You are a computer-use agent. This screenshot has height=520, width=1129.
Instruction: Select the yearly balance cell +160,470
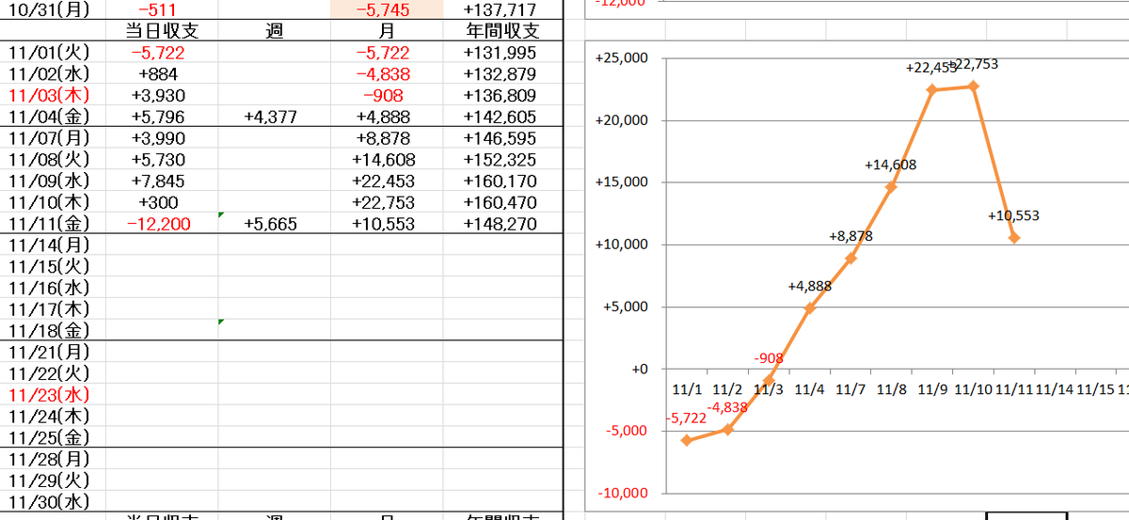[502, 202]
